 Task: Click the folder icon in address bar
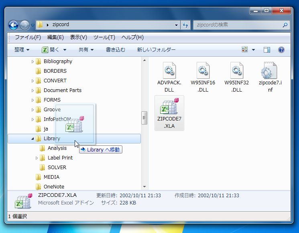(x=40, y=25)
